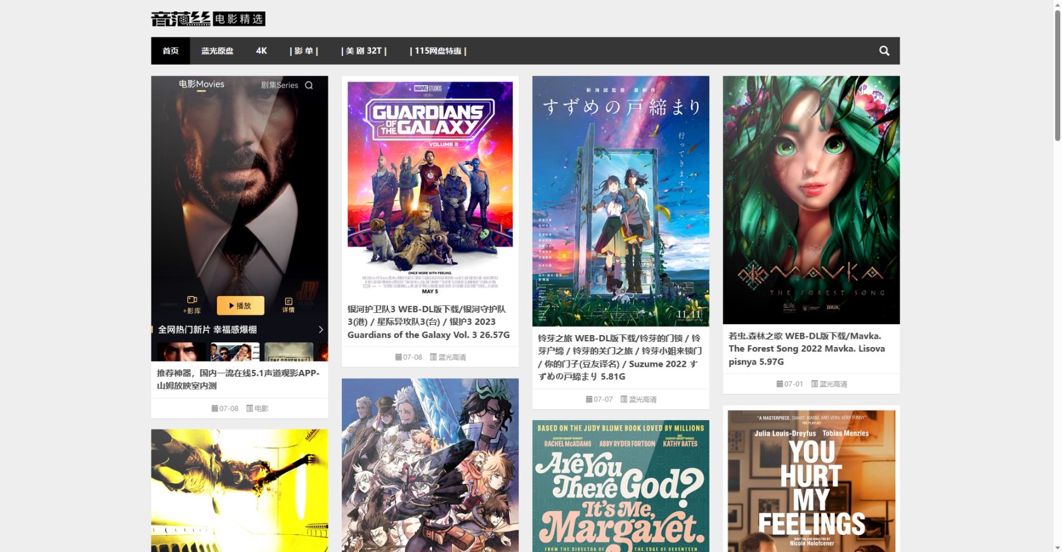Open the 推荐神器 山姆放映室内测 post title
The height and width of the screenshot is (552, 1062).
click(x=238, y=379)
